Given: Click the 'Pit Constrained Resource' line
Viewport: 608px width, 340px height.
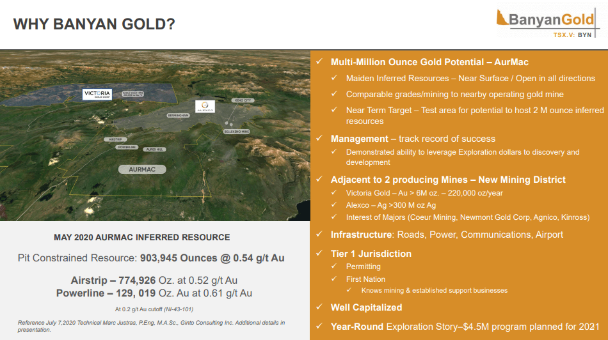Looking at the screenshot, I should pos(151,258).
